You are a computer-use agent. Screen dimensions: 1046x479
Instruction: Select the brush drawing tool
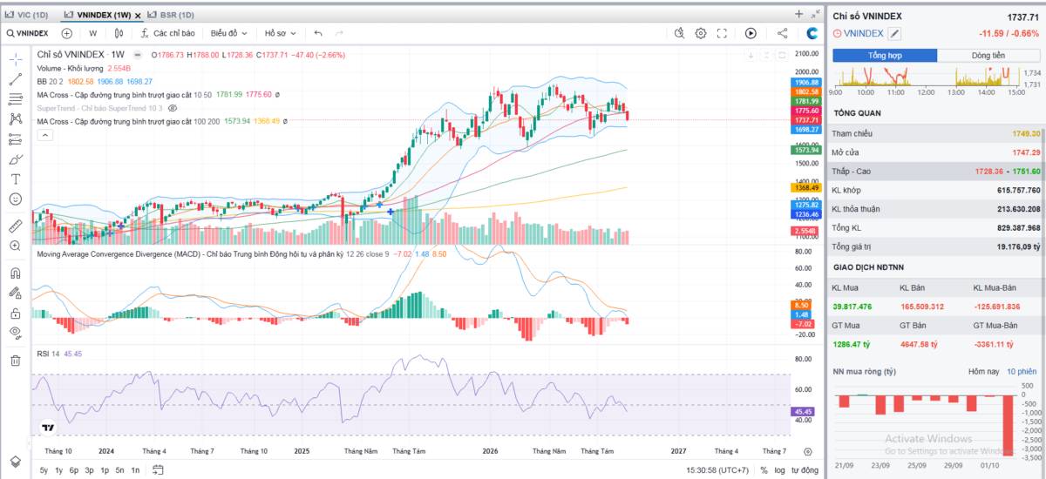point(16,159)
